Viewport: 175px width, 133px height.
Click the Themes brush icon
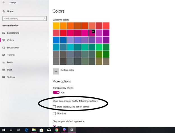4,55
